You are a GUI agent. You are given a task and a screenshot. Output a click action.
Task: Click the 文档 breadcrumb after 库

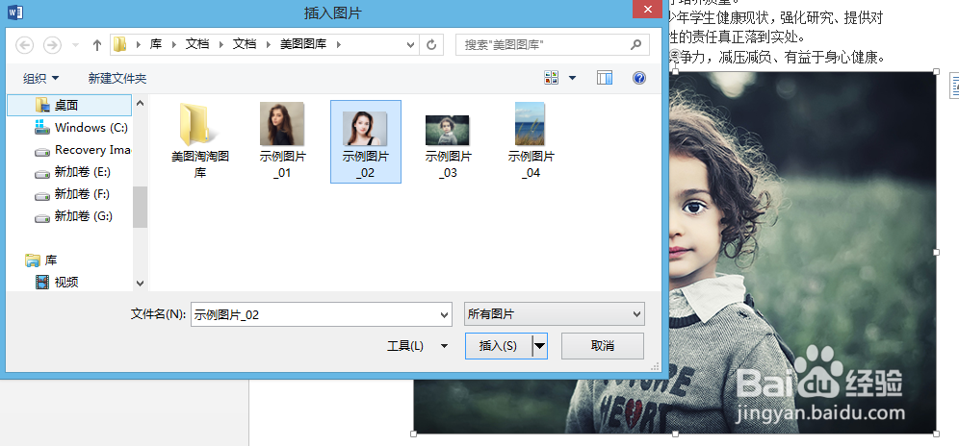(x=197, y=44)
